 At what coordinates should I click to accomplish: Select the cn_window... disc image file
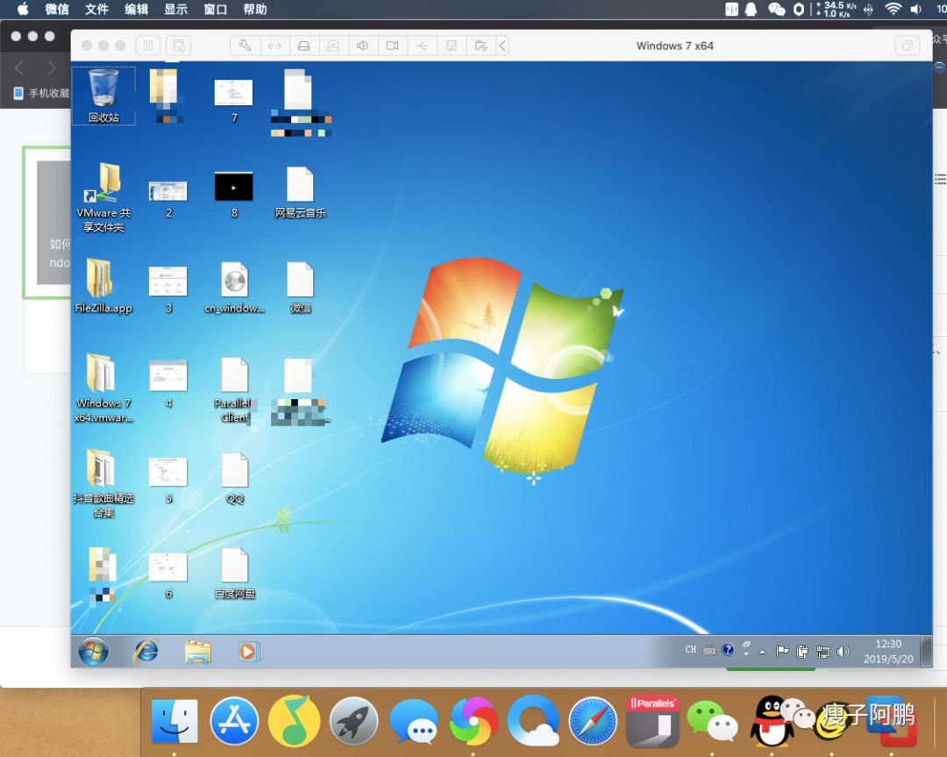234,288
